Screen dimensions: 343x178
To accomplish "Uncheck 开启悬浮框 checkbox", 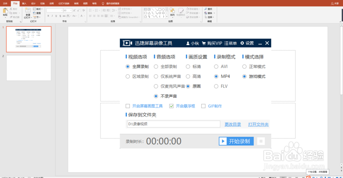I will [x=171, y=106].
